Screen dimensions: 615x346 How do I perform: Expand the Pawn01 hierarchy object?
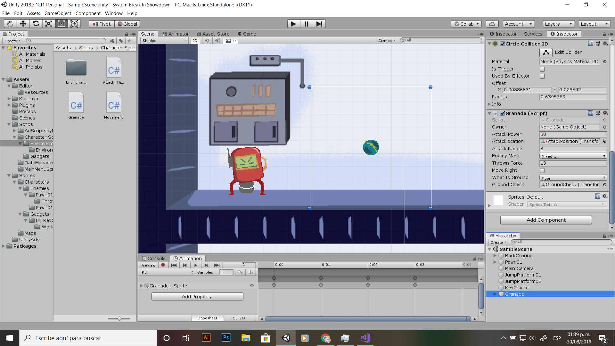point(495,262)
